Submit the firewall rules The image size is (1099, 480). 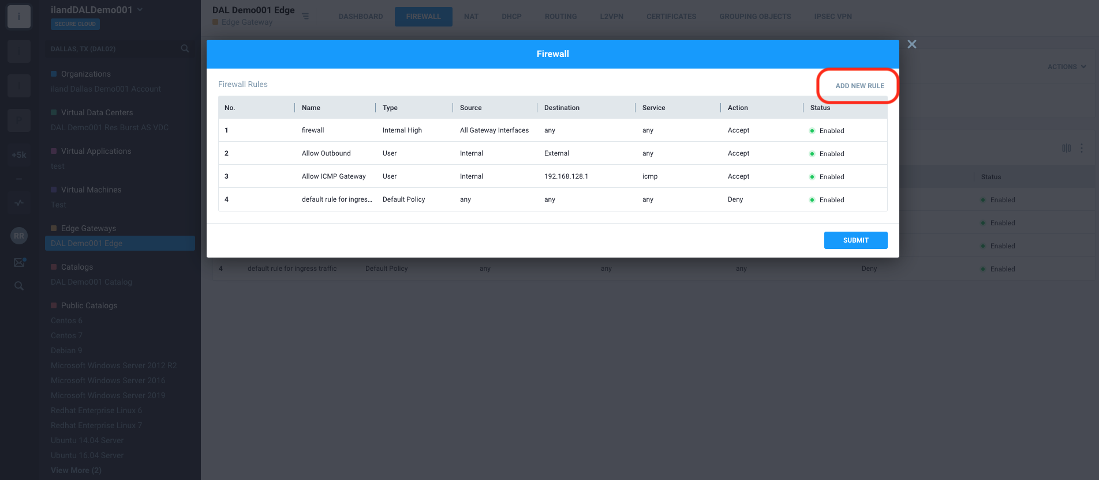click(x=855, y=240)
